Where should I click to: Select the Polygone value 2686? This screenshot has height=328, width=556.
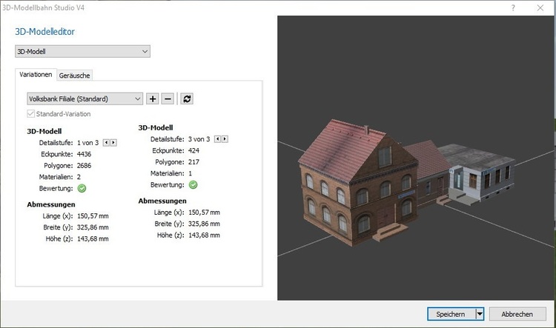coord(84,165)
